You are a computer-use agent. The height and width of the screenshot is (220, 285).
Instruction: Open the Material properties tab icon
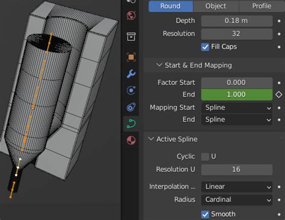click(x=131, y=140)
